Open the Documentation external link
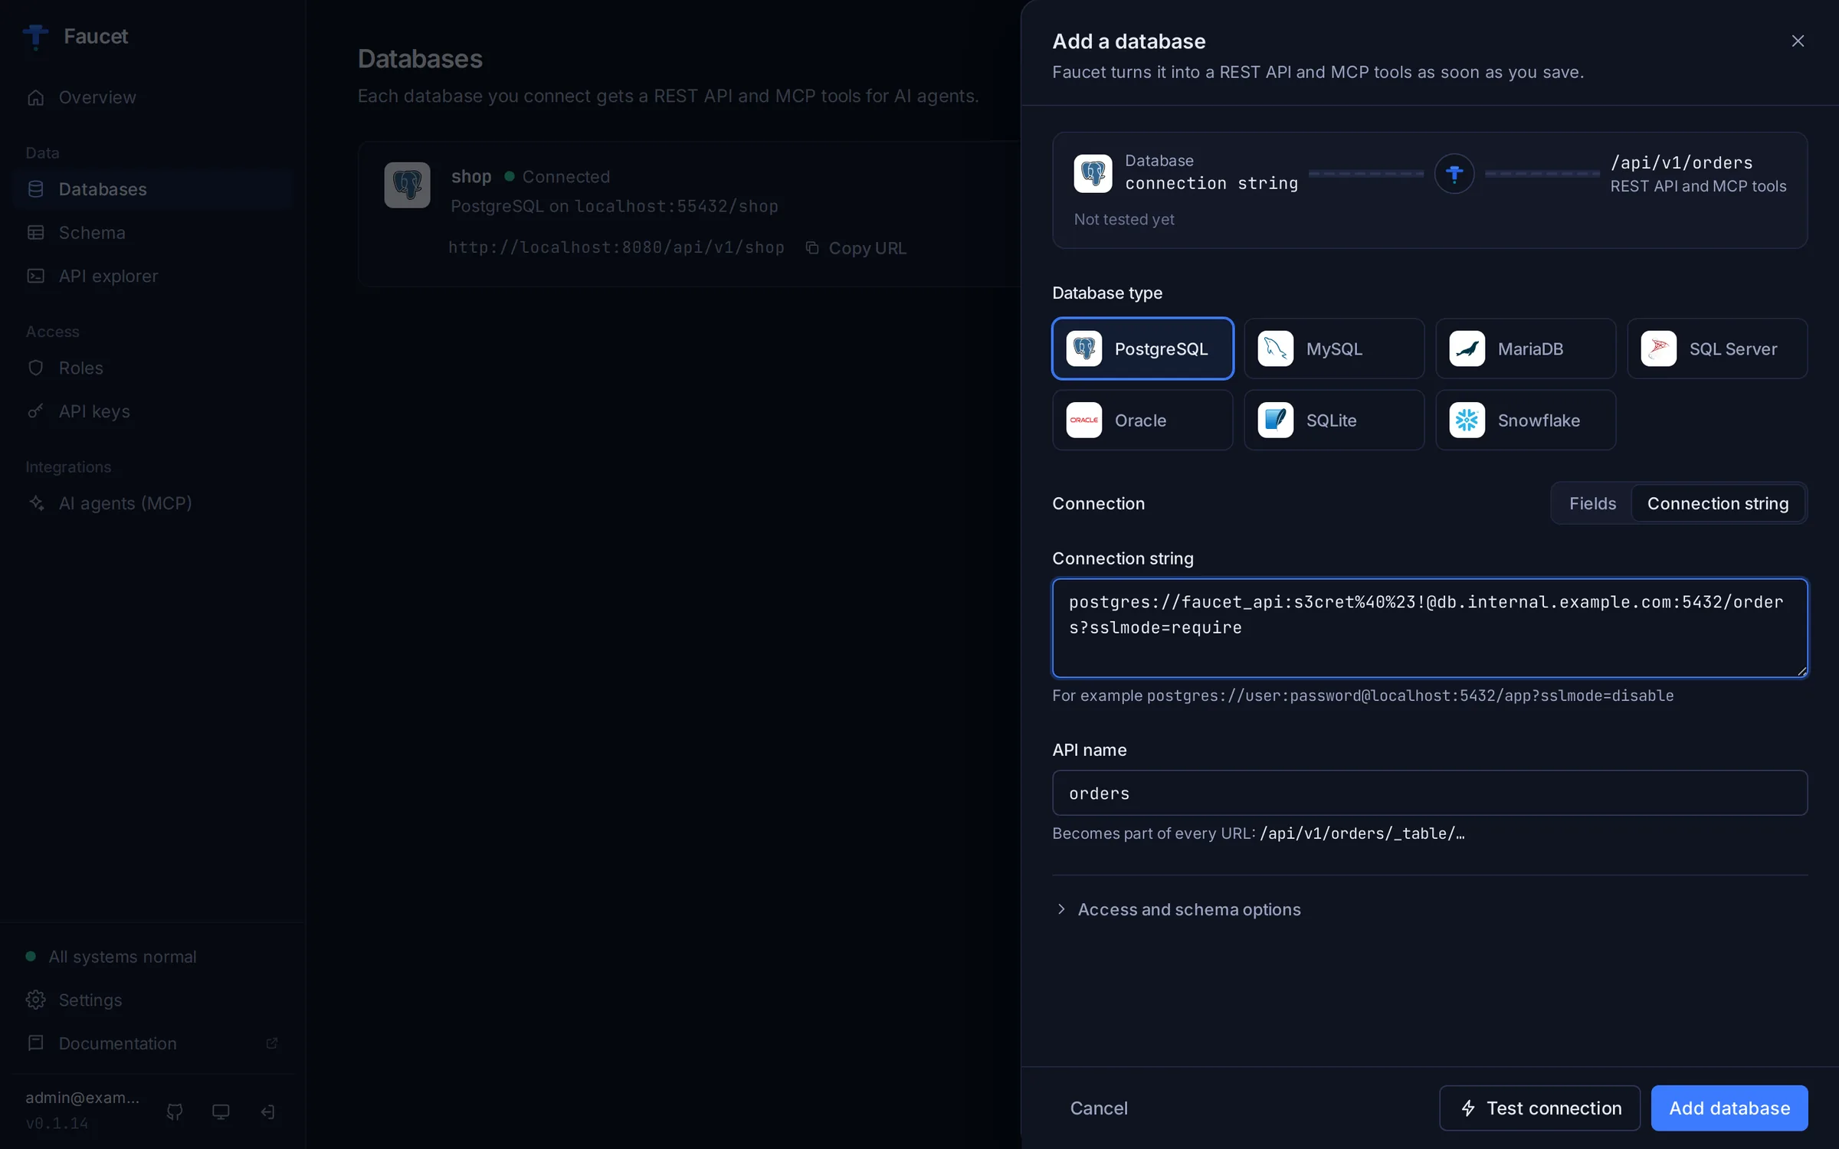This screenshot has height=1149, width=1839. point(152,1043)
